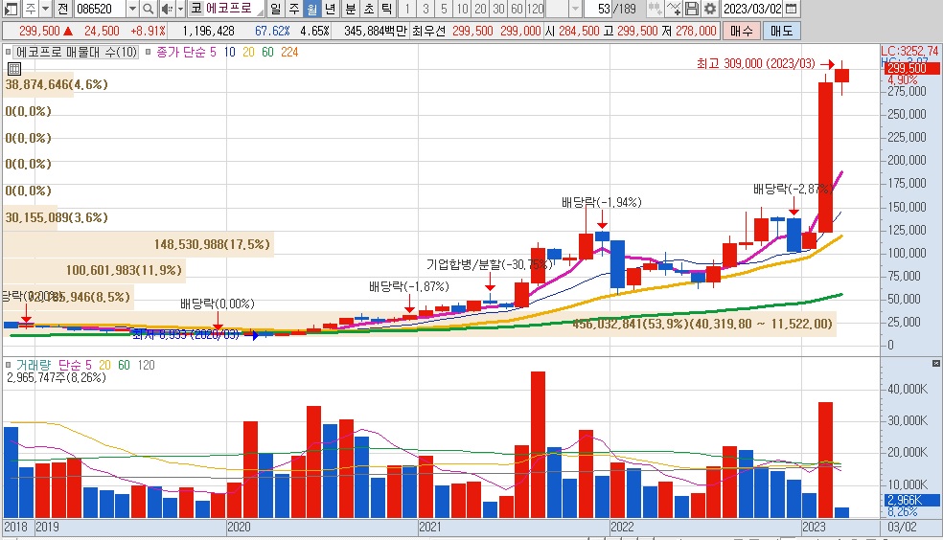Viewport: 943px width, 540px height.
Task: Select the 분 minute chart tab
Action: [351, 9]
